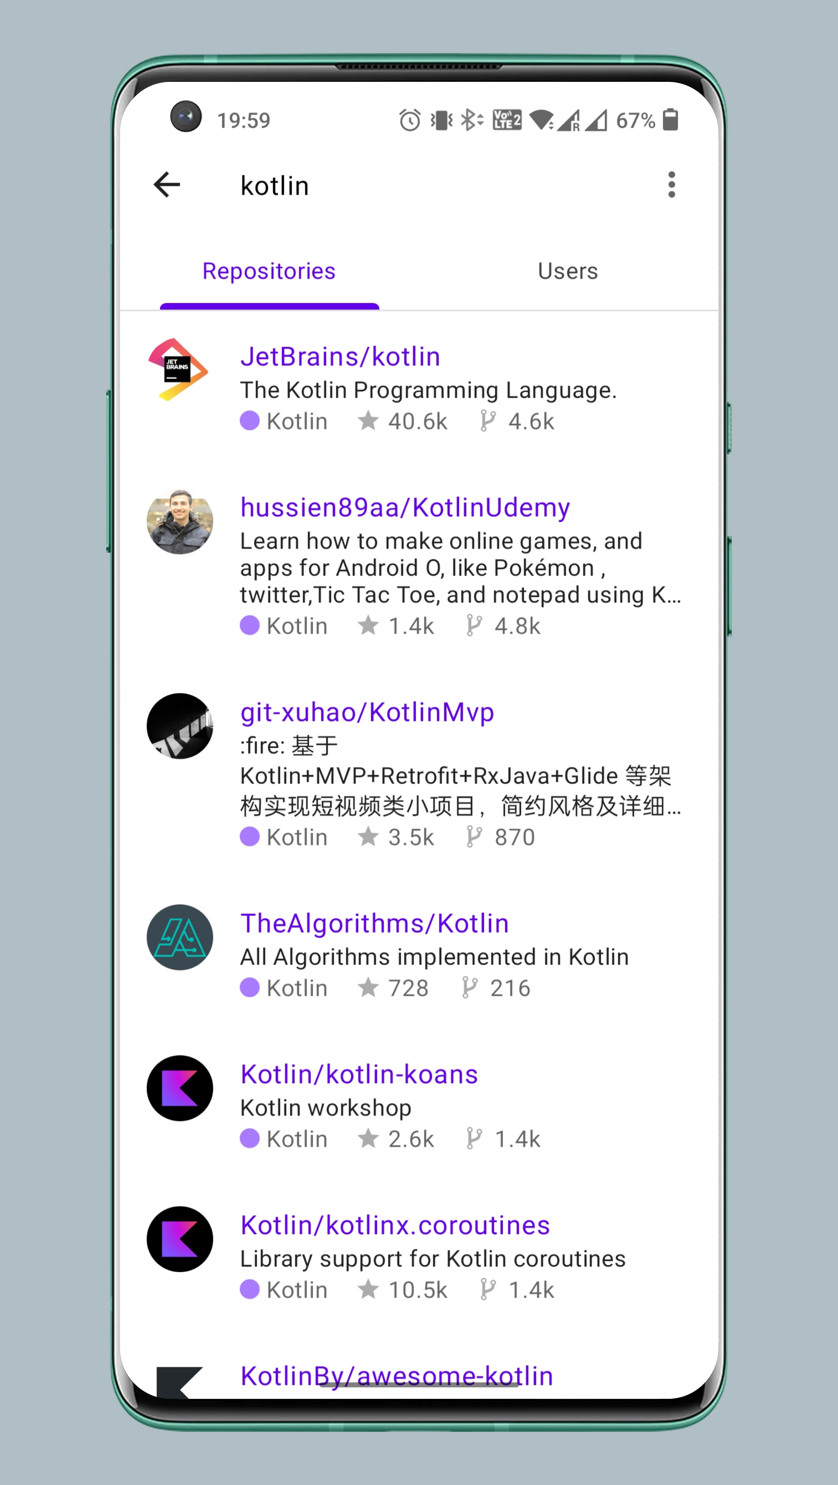Screen dimensions: 838x1485
Task: Open hussien89aa/KotlinUdemy repository
Action: pyautogui.click(x=405, y=507)
